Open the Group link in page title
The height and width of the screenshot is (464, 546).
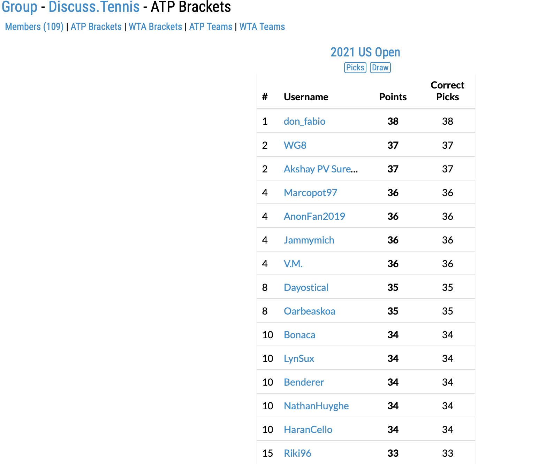tap(20, 7)
